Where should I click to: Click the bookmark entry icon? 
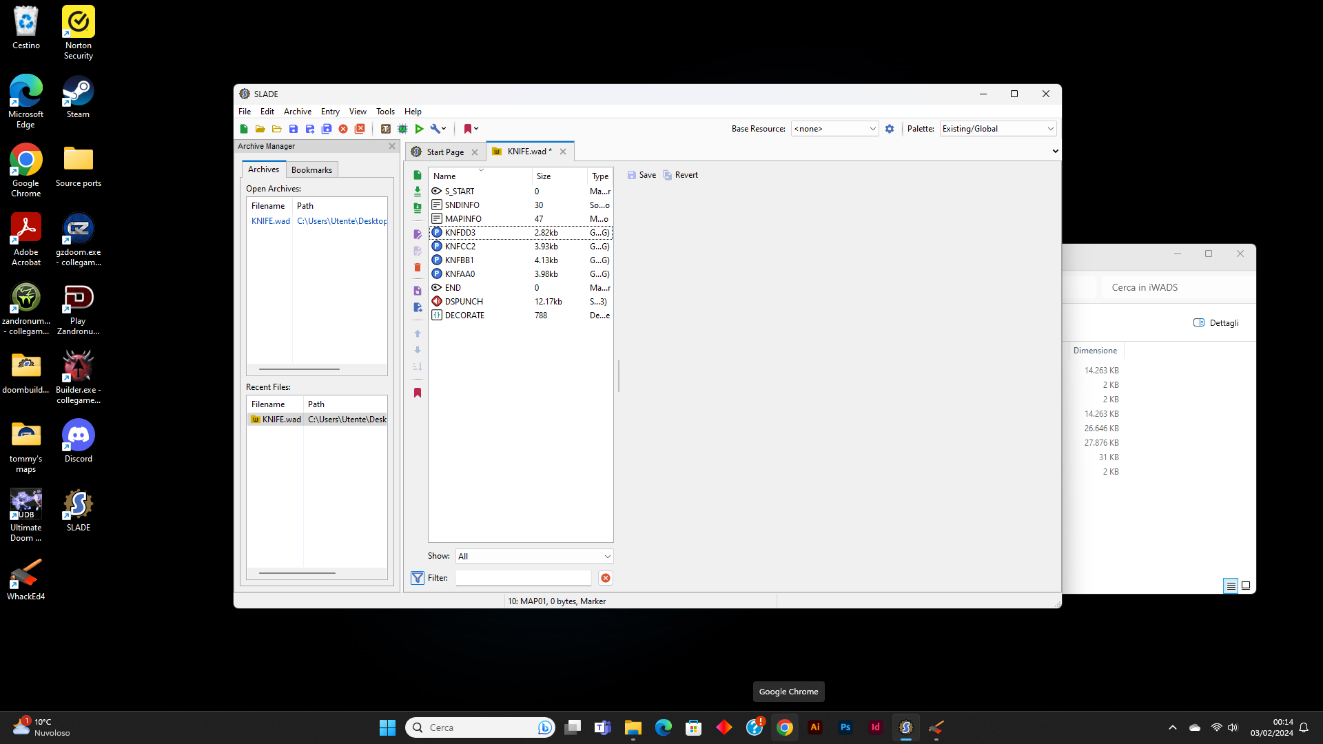418,393
